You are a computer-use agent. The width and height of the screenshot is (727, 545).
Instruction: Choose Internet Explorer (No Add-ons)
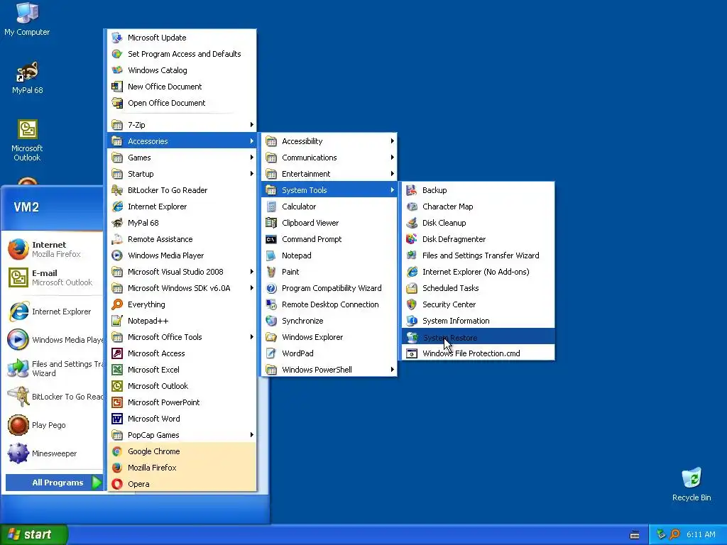click(x=478, y=272)
